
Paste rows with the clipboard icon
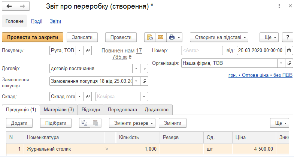click(x=96, y=123)
